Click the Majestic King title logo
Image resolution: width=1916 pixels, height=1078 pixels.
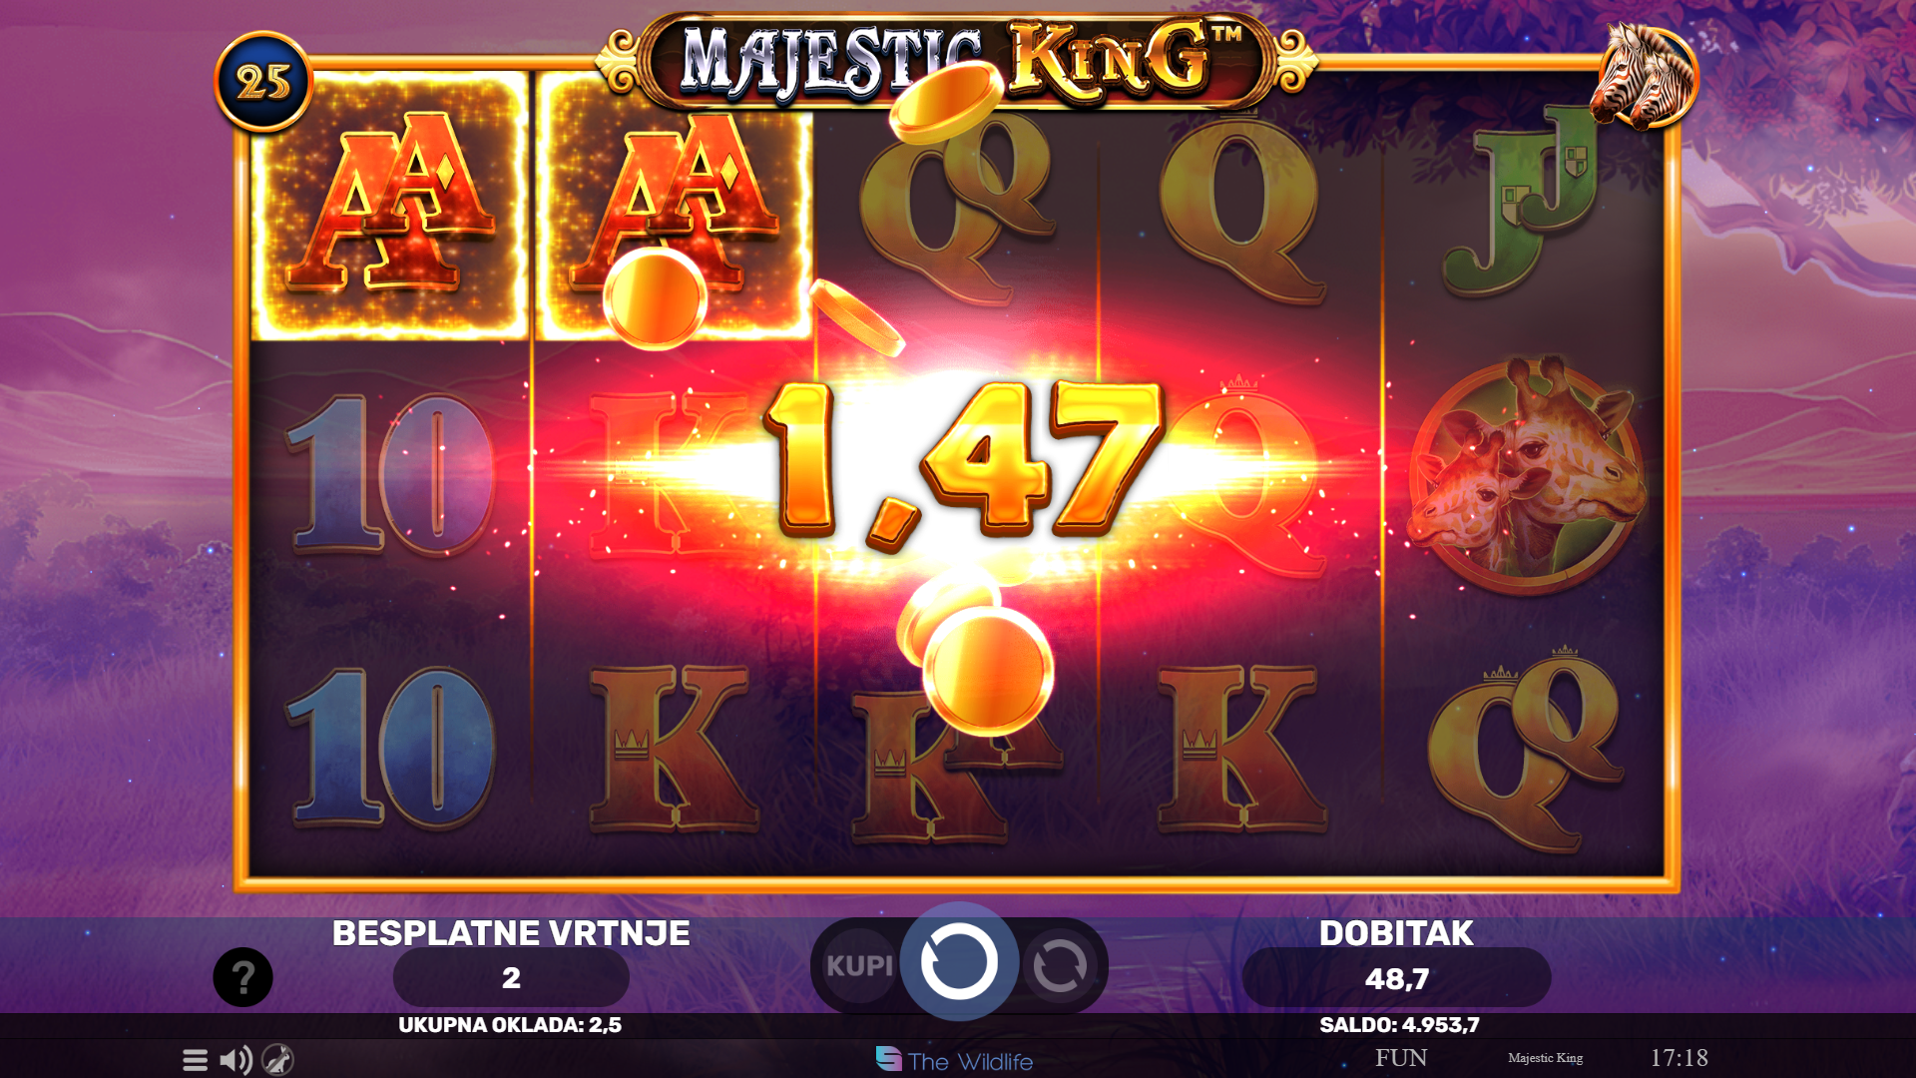tap(958, 60)
